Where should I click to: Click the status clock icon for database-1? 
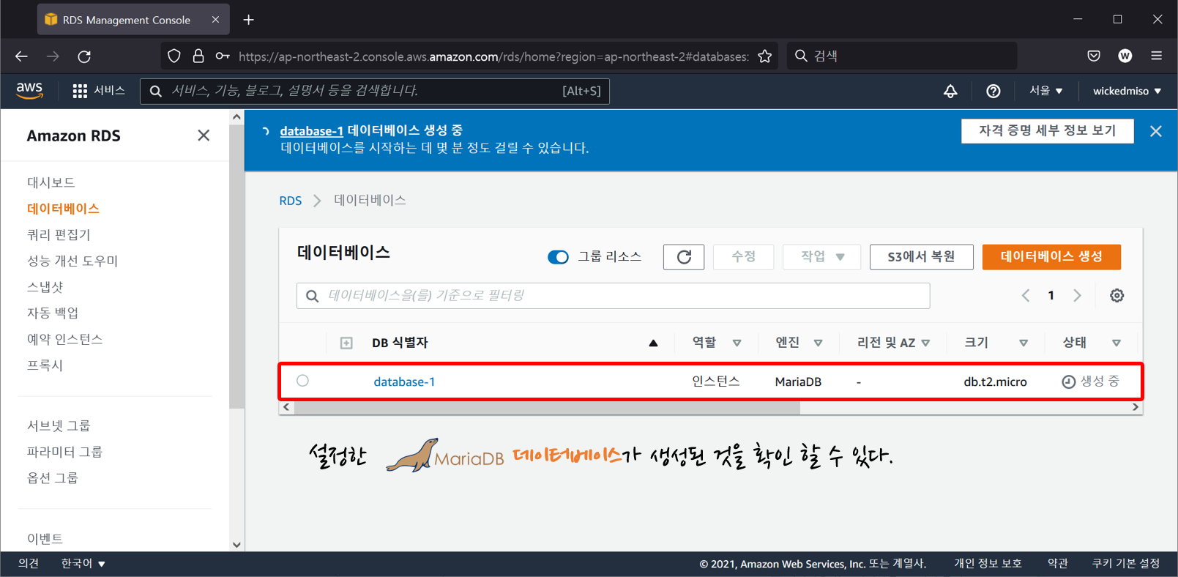pos(1068,381)
